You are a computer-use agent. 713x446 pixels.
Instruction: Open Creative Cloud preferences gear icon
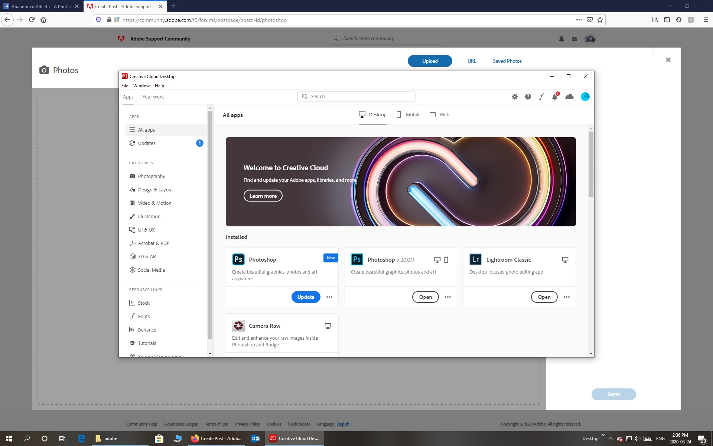pyautogui.click(x=514, y=97)
